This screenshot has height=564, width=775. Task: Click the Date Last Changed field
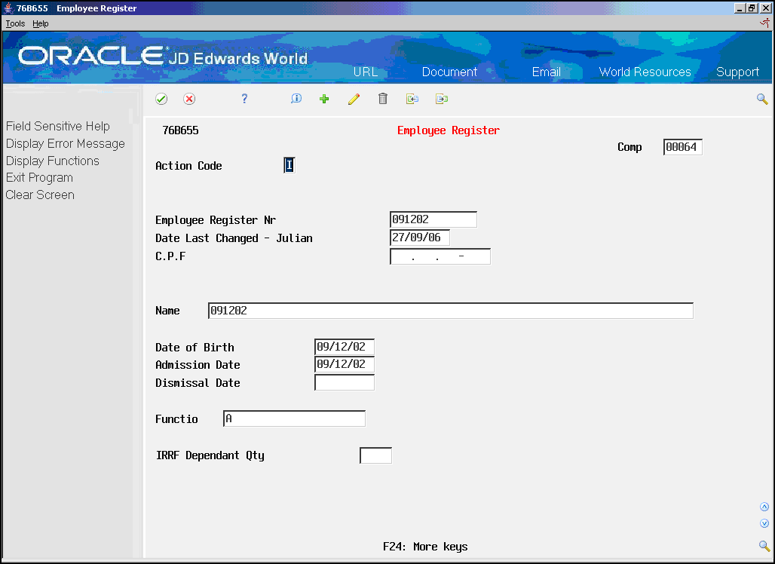420,238
